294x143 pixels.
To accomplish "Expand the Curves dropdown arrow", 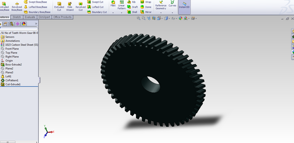I will pos(172,13).
